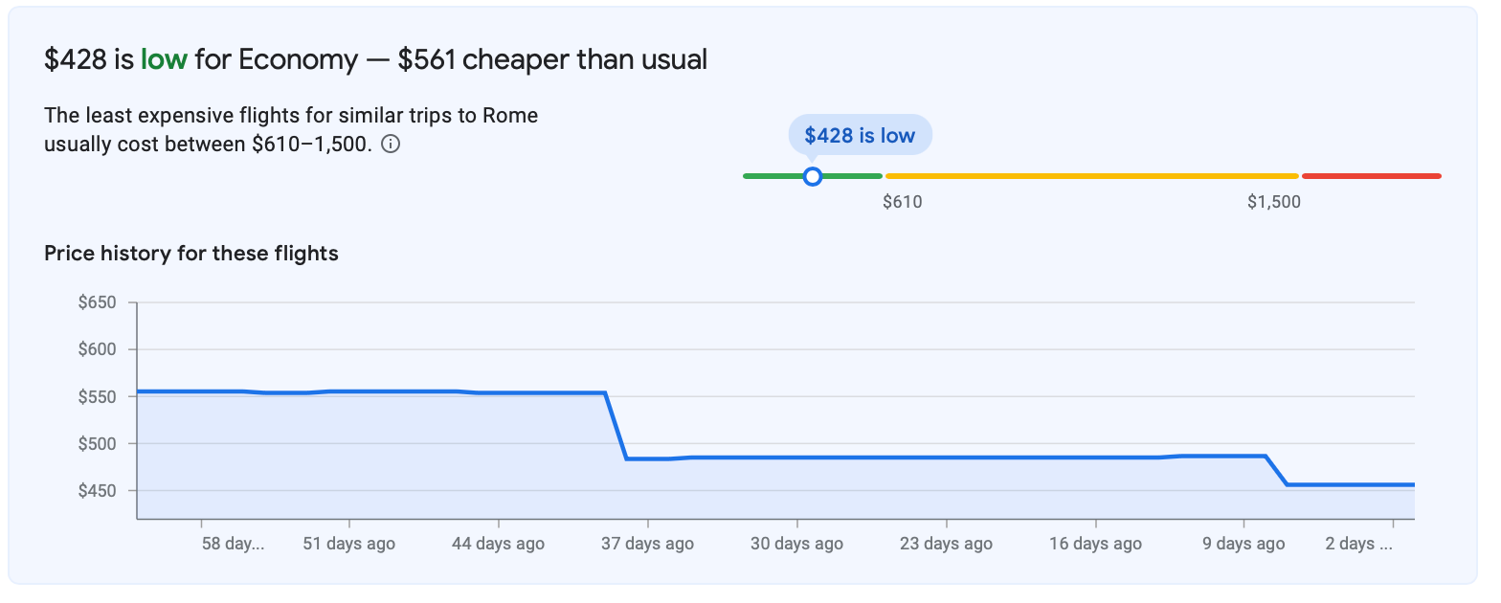Image resolution: width=1501 pixels, height=603 pixels.
Task: Click the $650 y-axis label
Action: point(97,302)
